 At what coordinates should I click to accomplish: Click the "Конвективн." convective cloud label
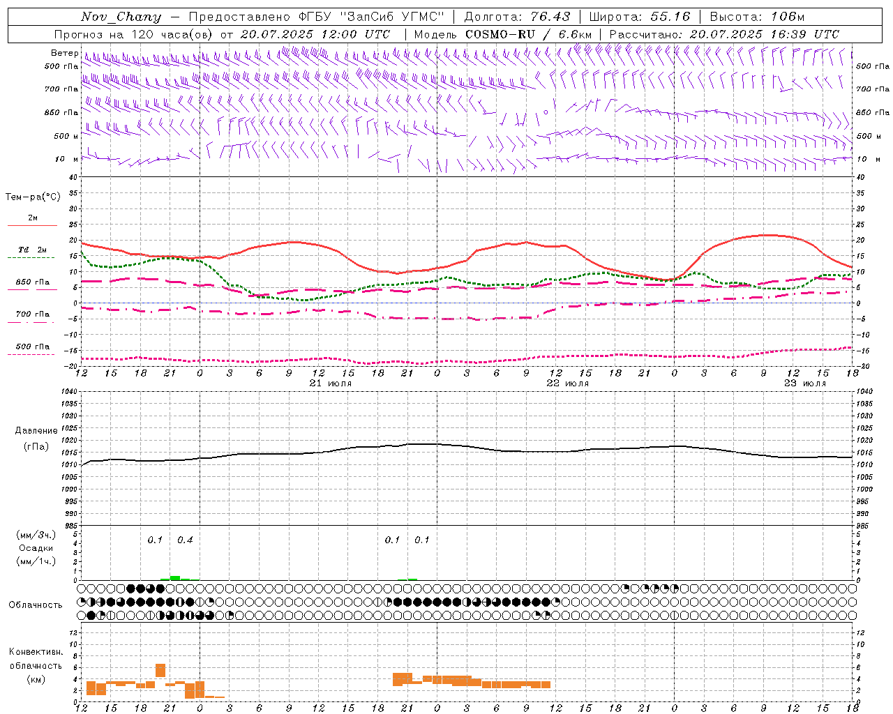pyautogui.click(x=36, y=652)
